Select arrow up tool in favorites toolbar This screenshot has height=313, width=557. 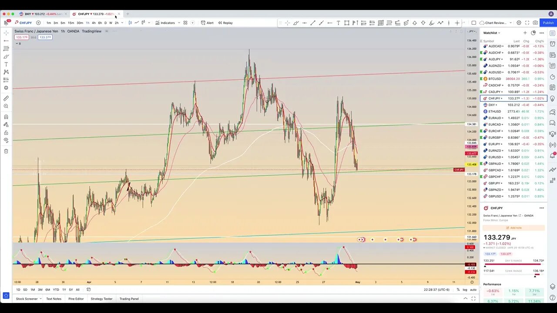[x=415, y=23]
